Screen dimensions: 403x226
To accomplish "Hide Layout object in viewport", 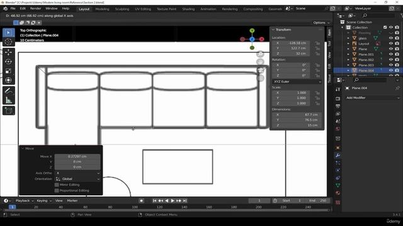I will (391, 43).
